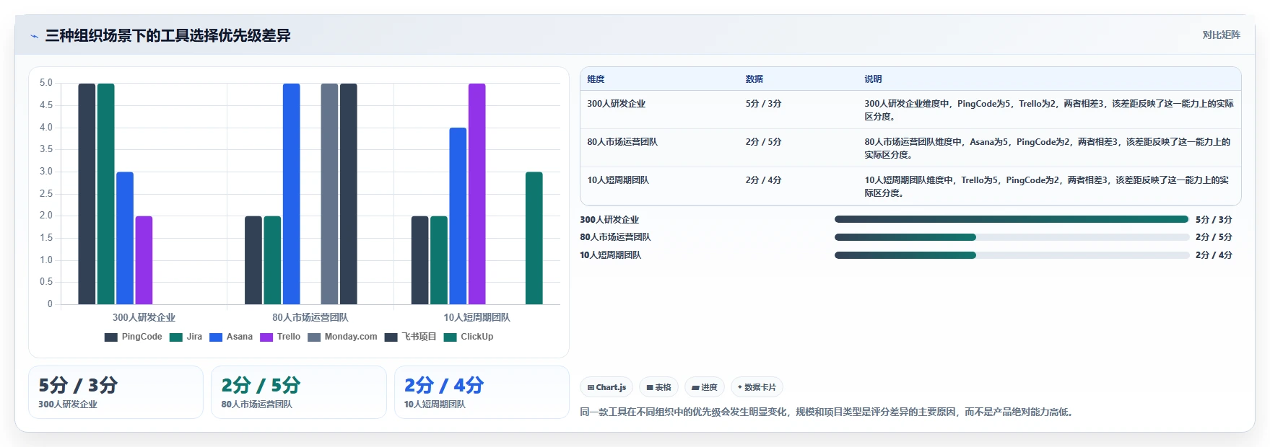The width and height of the screenshot is (1270, 447).
Task: Click 5分 / 3分 value beside top progress bar
Action: coord(1214,220)
